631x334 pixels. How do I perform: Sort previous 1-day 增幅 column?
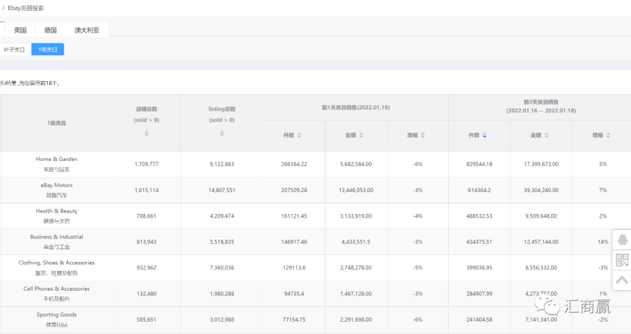(x=422, y=135)
